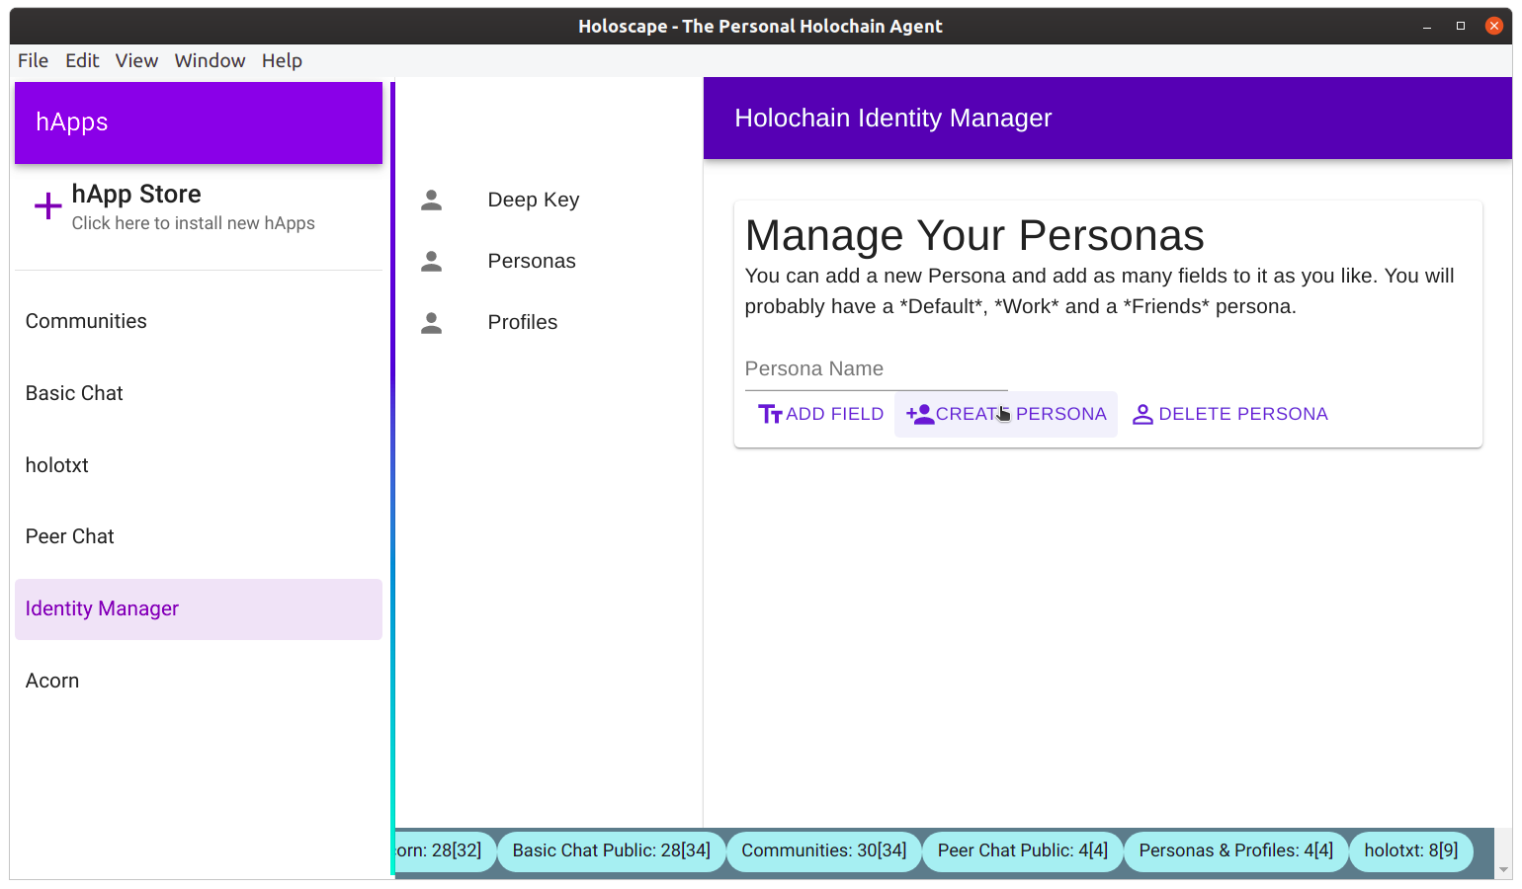
Task: Click the Holochain Identity Manager title bar text
Action: [x=893, y=119]
